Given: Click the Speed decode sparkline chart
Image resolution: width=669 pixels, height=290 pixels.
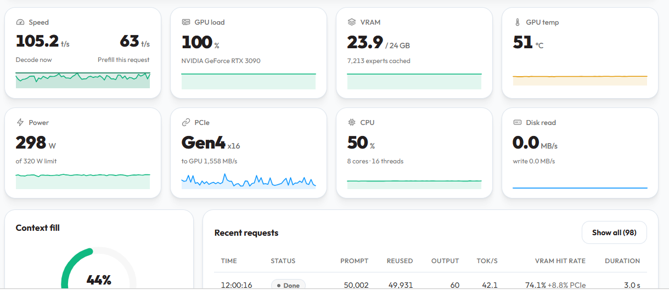Looking at the screenshot, I should (x=83, y=80).
